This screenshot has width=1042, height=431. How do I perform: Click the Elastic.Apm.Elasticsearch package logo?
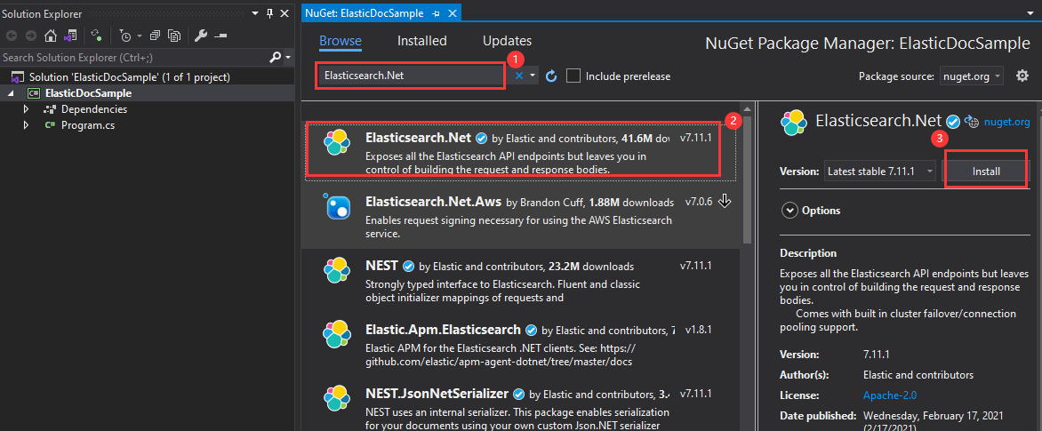coord(337,333)
